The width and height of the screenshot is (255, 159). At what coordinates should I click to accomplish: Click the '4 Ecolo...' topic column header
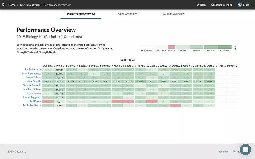click(x=82, y=66)
